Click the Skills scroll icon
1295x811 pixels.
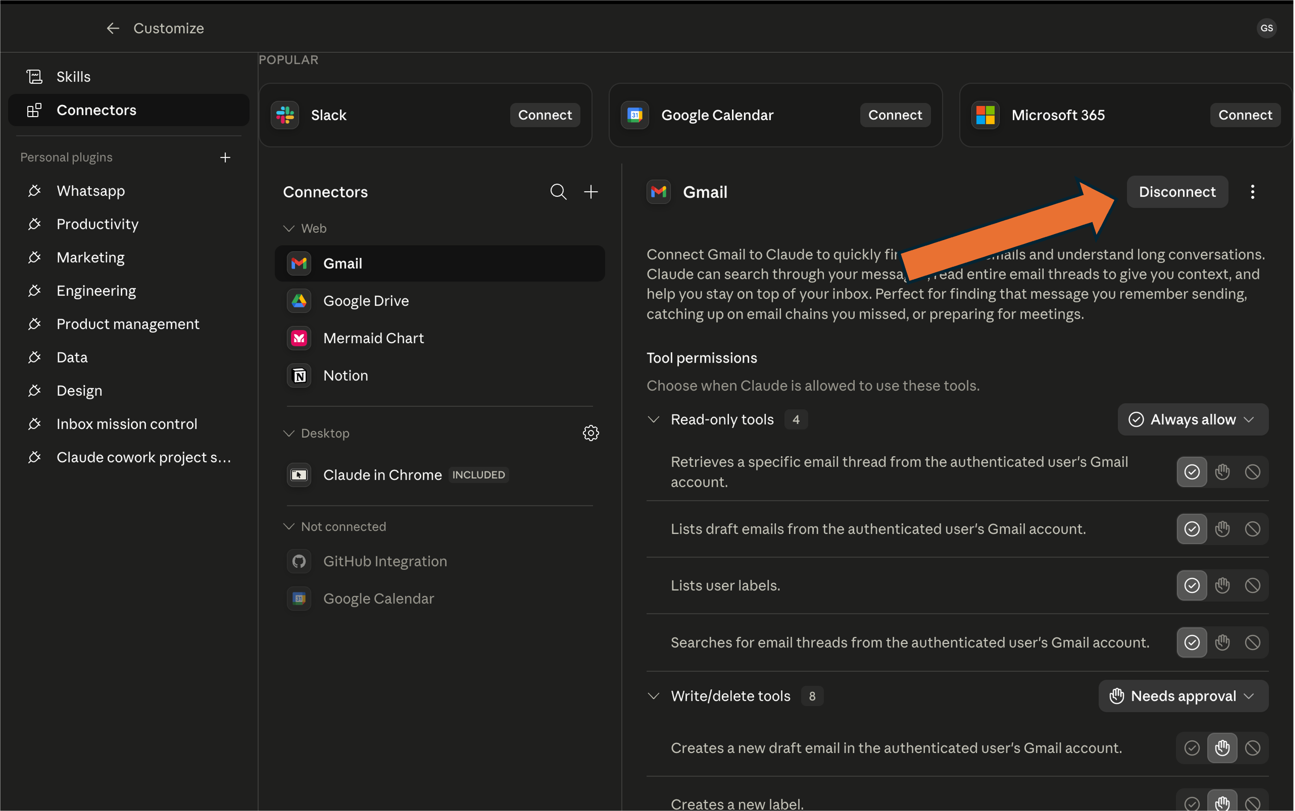(x=35, y=76)
